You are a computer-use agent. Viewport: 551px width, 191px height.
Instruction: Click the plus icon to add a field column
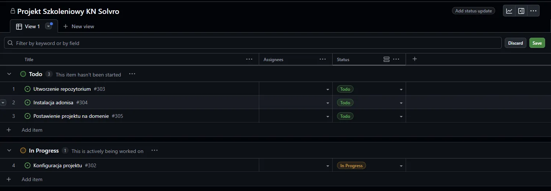415,59
